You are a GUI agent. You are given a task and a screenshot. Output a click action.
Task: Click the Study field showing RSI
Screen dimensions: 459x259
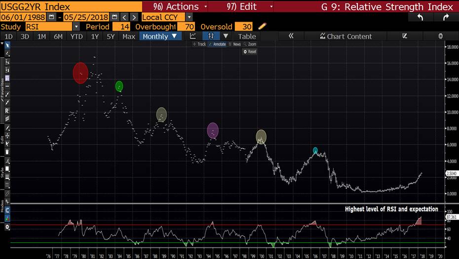(48, 27)
